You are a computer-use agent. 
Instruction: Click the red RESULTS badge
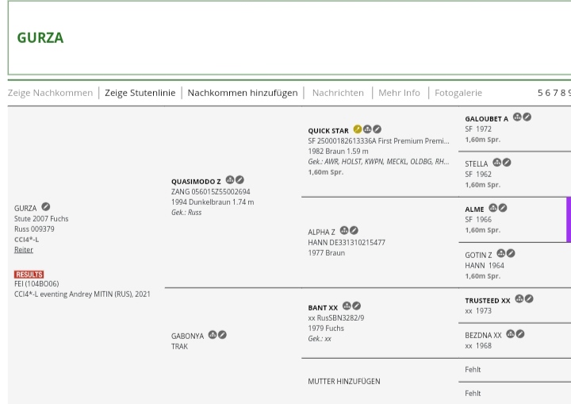coord(29,275)
